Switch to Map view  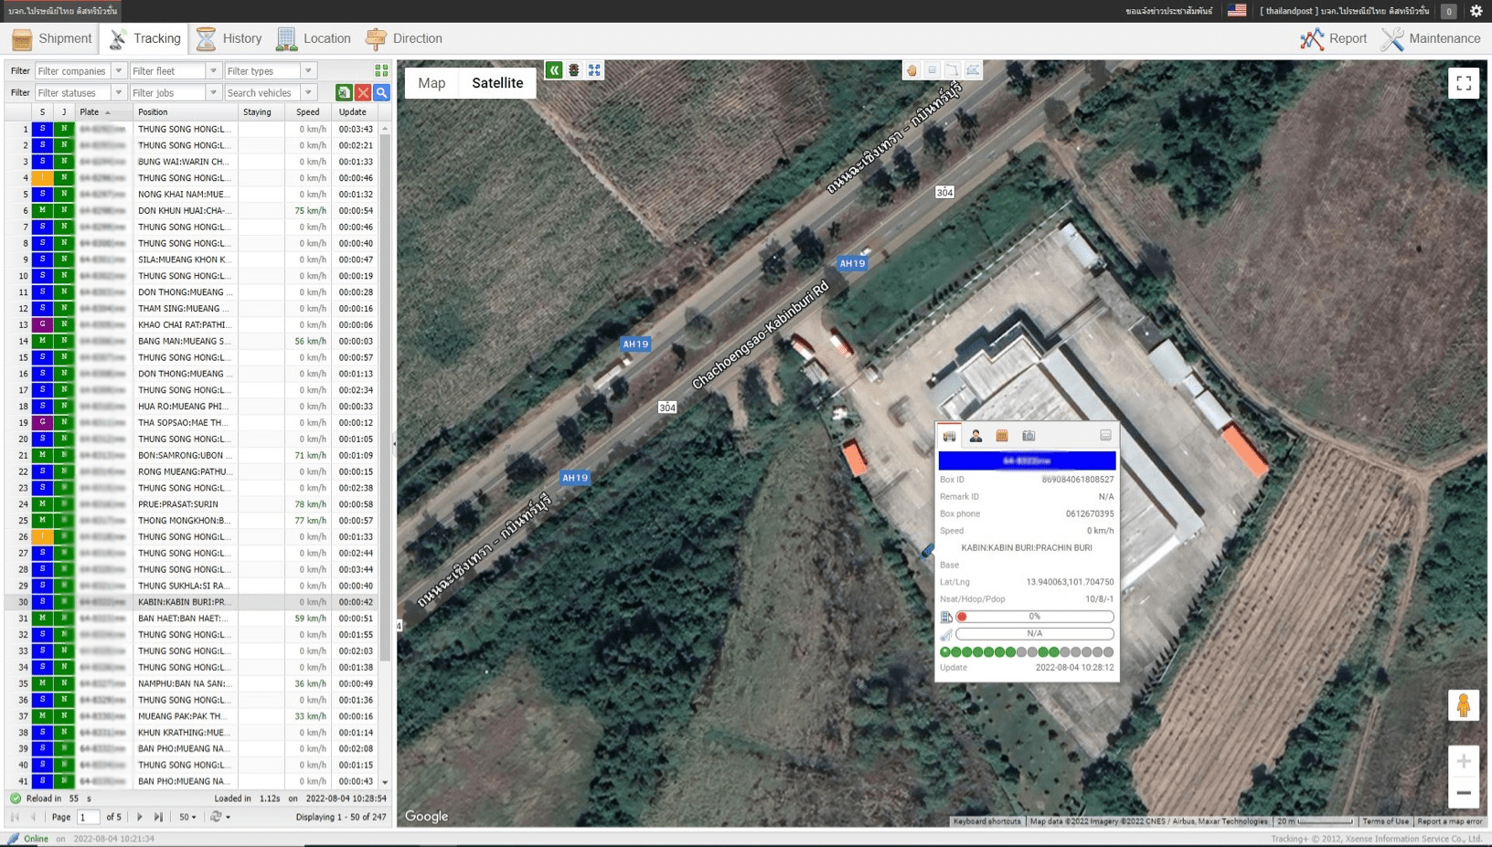tap(431, 82)
